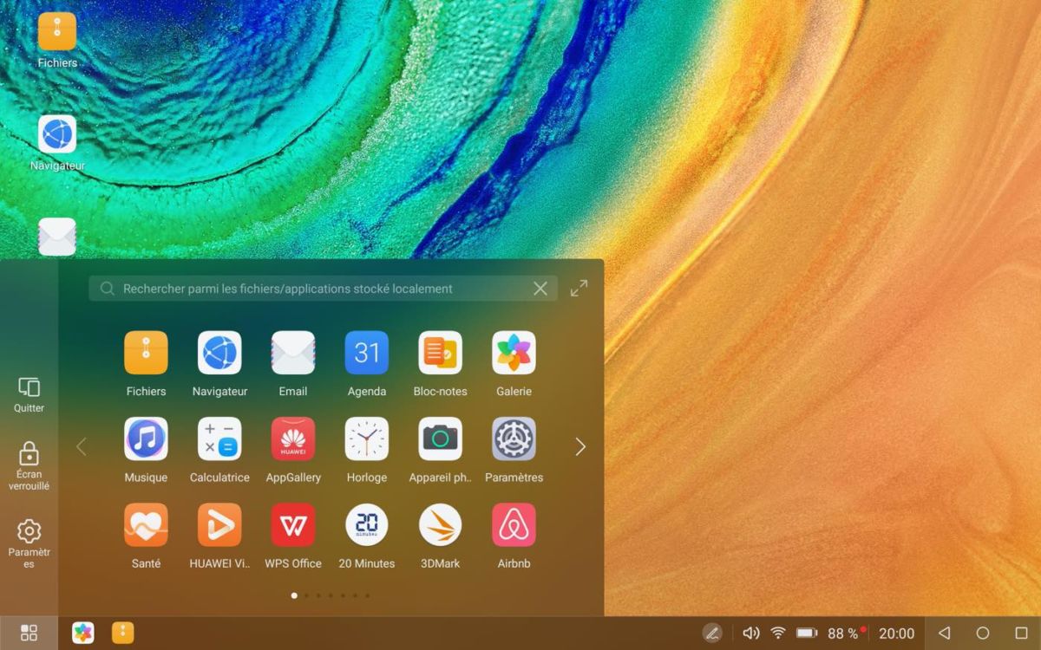Open the 3DMark benchmark app
The width and height of the screenshot is (1041, 650).
pyautogui.click(x=440, y=525)
